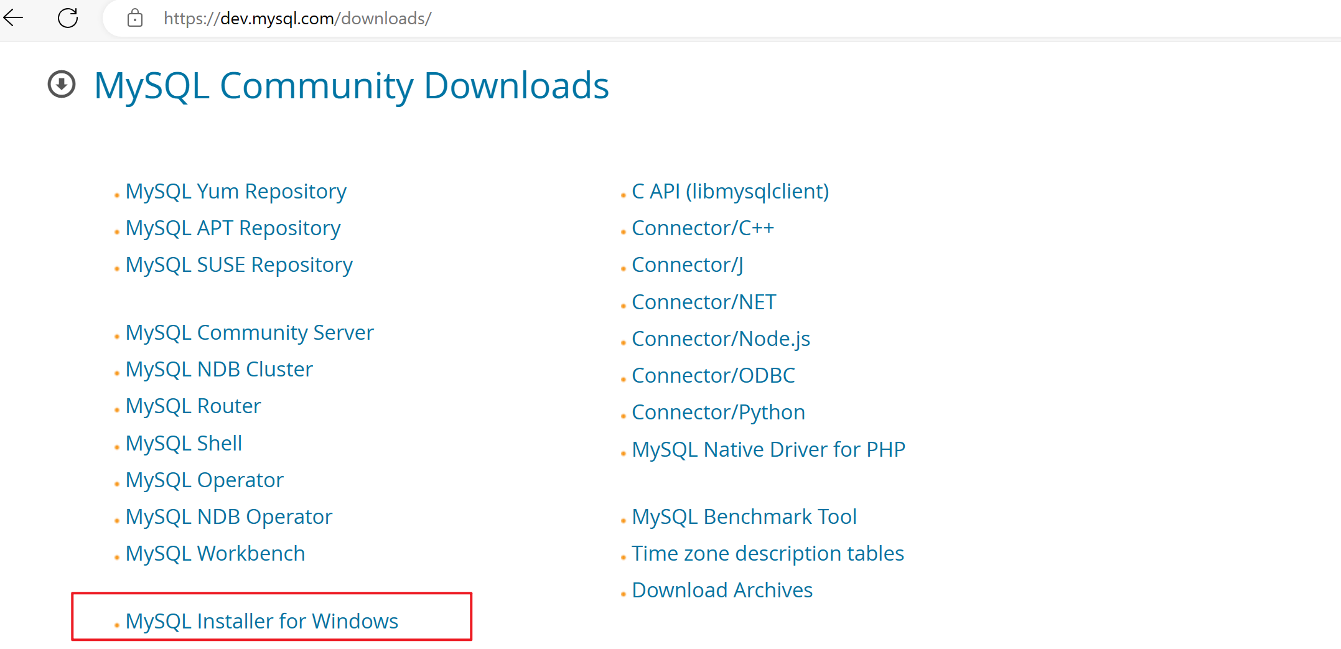Open MySQL Workbench link
This screenshot has width=1341, height=649.
pos(215,554)
